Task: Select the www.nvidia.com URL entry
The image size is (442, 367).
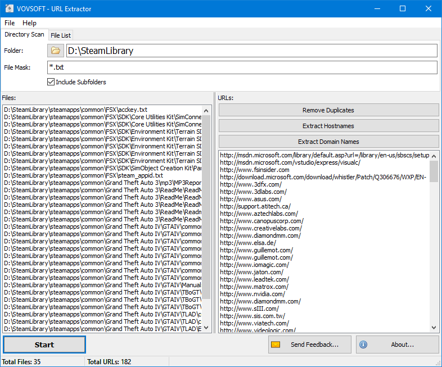Action: click(x=252, y=294)
